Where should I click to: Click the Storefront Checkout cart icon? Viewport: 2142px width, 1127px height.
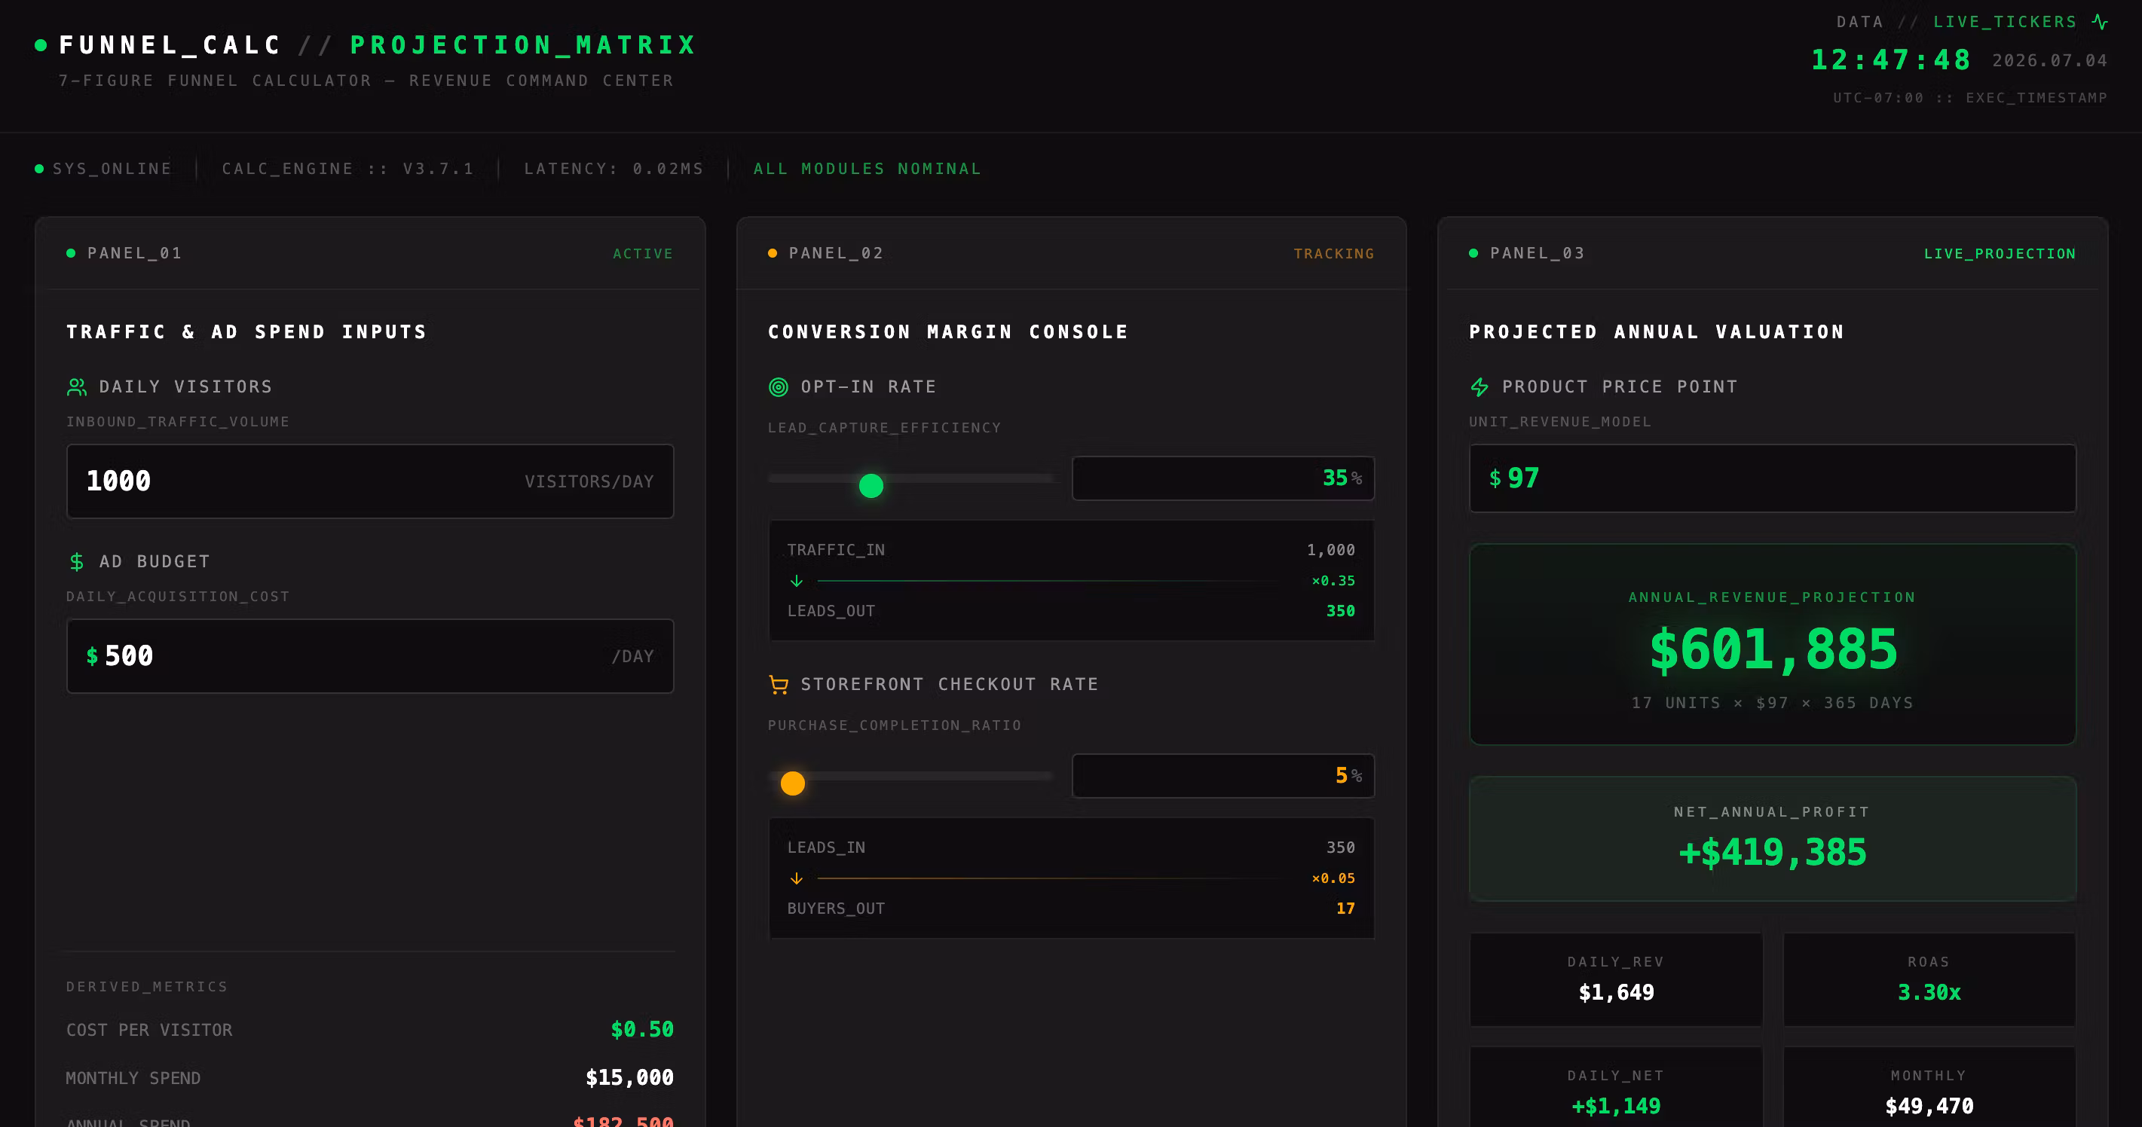(x=779, y=685)
